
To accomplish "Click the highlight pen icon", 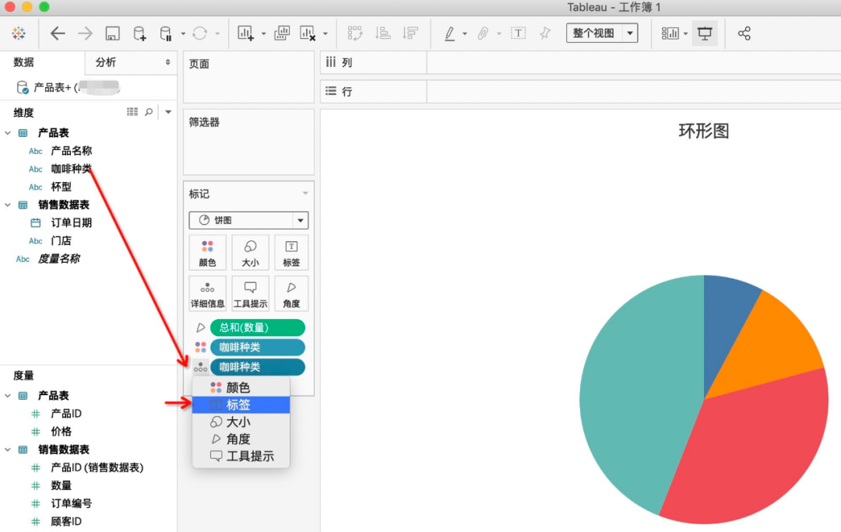I will (449, 33).
